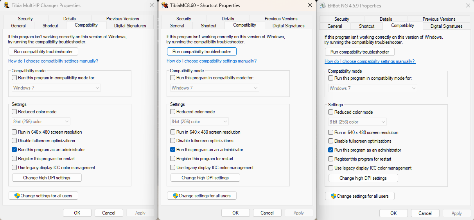The image size is (474, 220).
Task: Select Shortcut tab in ElfBot NG window
Action: coord(366,26)
